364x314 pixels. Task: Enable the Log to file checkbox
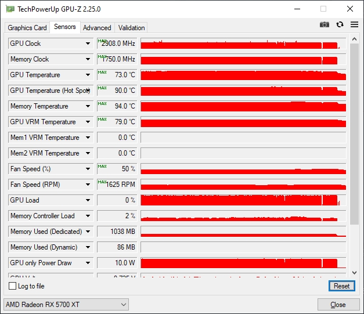12,286
